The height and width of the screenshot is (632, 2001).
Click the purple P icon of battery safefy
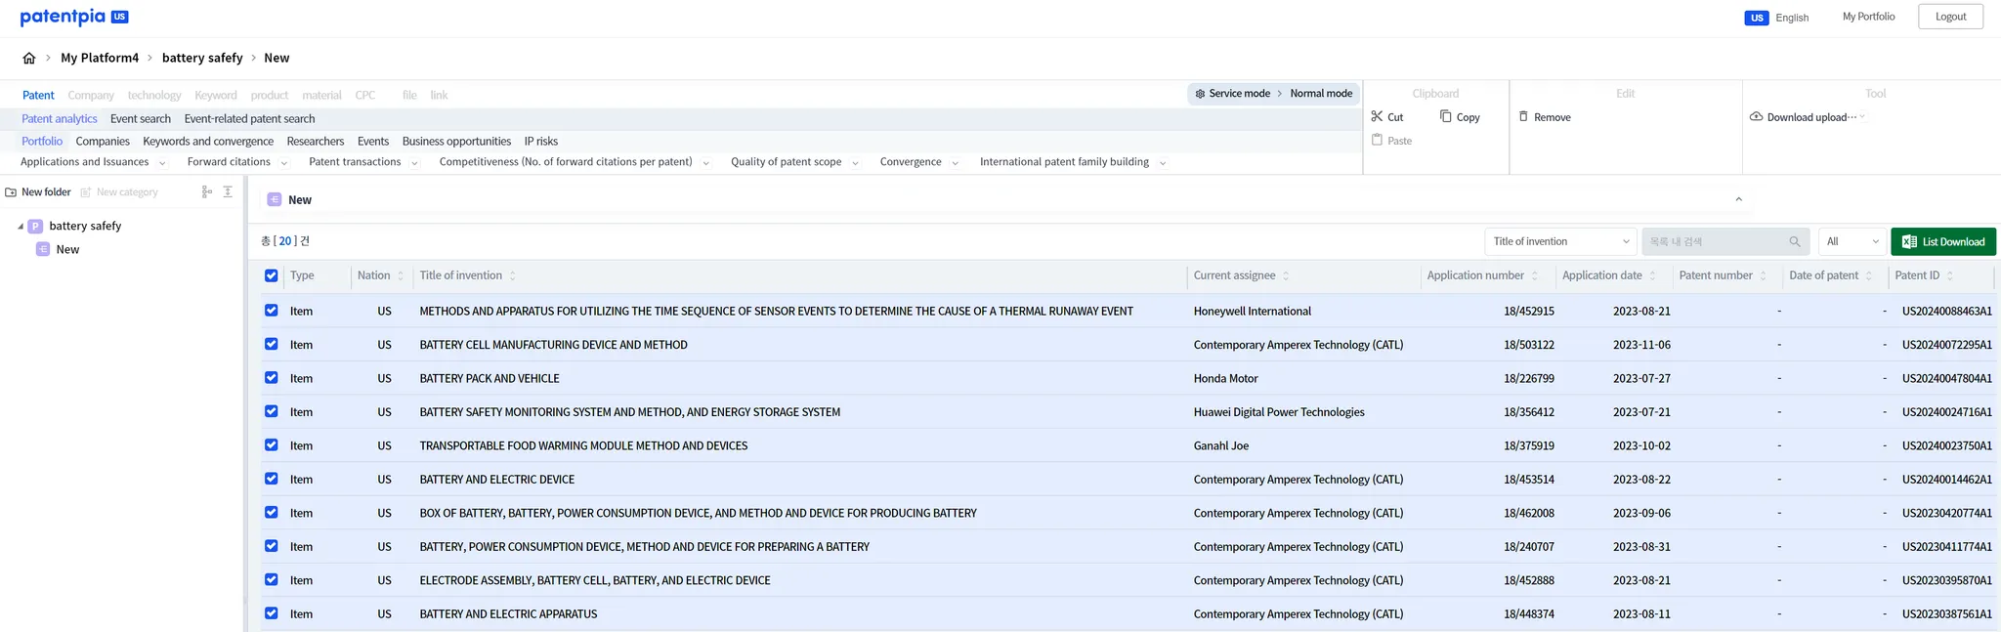[x=35, y=226]
